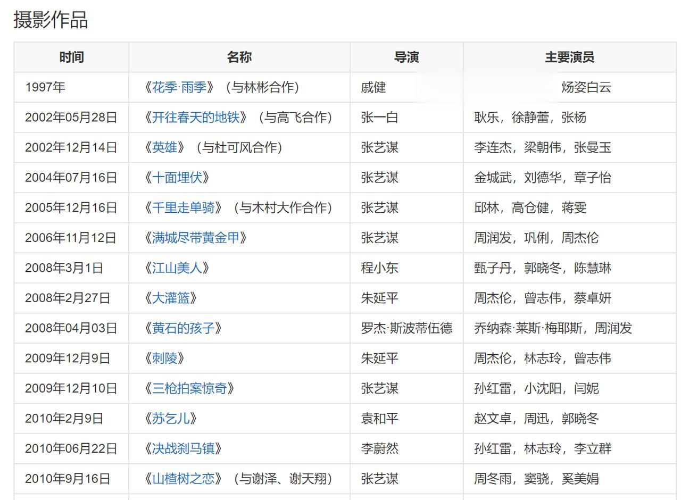Open the 开往春天的地铁 link
This screenshot has height=500, width=681.
196,118
